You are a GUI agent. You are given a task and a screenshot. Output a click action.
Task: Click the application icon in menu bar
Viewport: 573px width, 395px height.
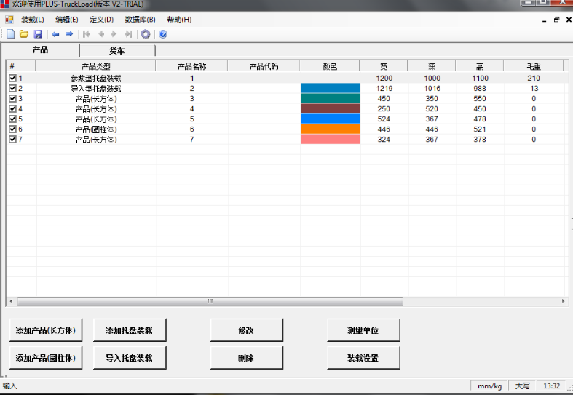pos(9,20)
